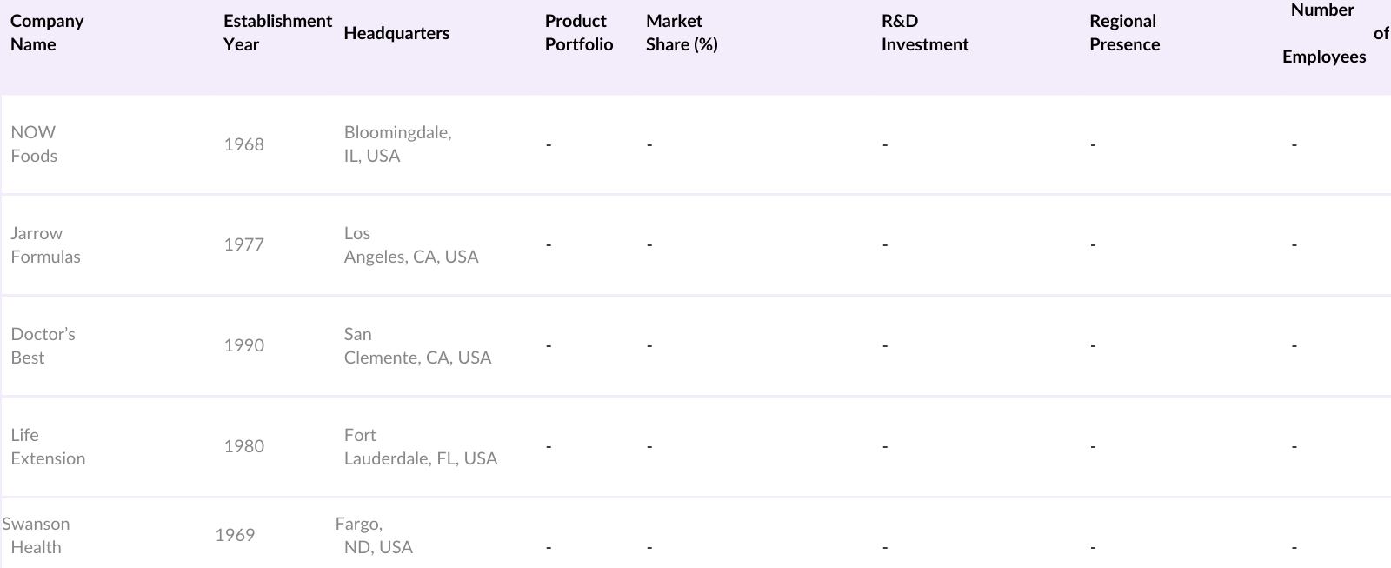Screen dimensions: 1391x568
Task: Select the Doctor's Best company cell
Action: 43,346
